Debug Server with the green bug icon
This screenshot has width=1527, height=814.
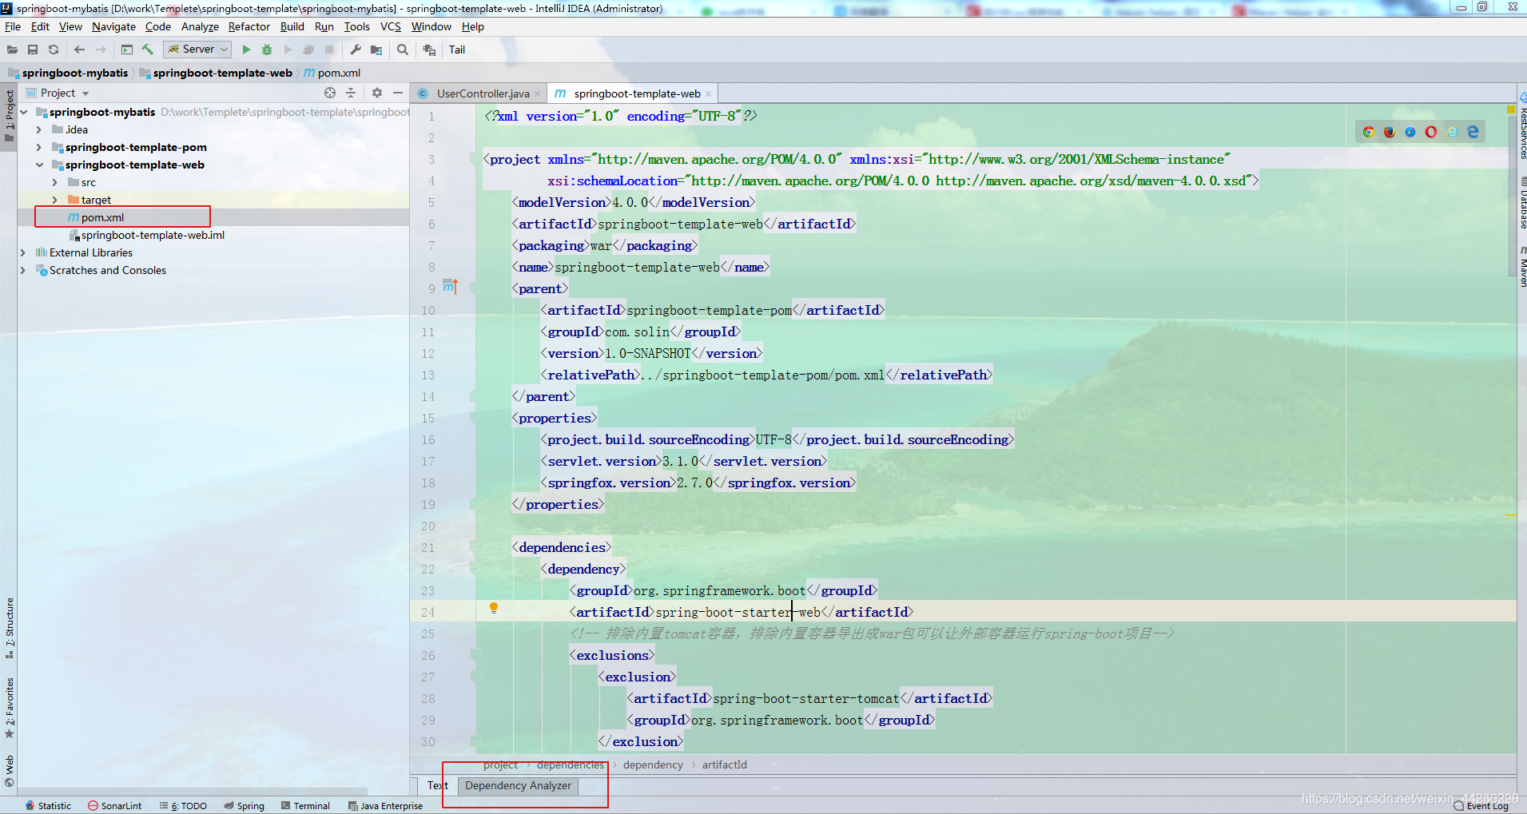click(267, 50)
